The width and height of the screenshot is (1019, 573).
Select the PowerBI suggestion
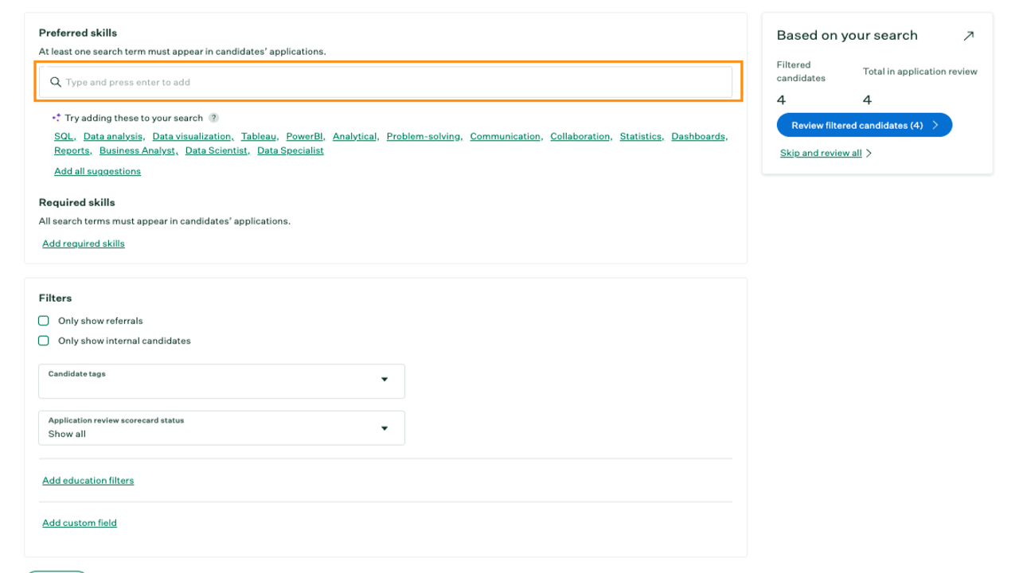pos(304,137)
